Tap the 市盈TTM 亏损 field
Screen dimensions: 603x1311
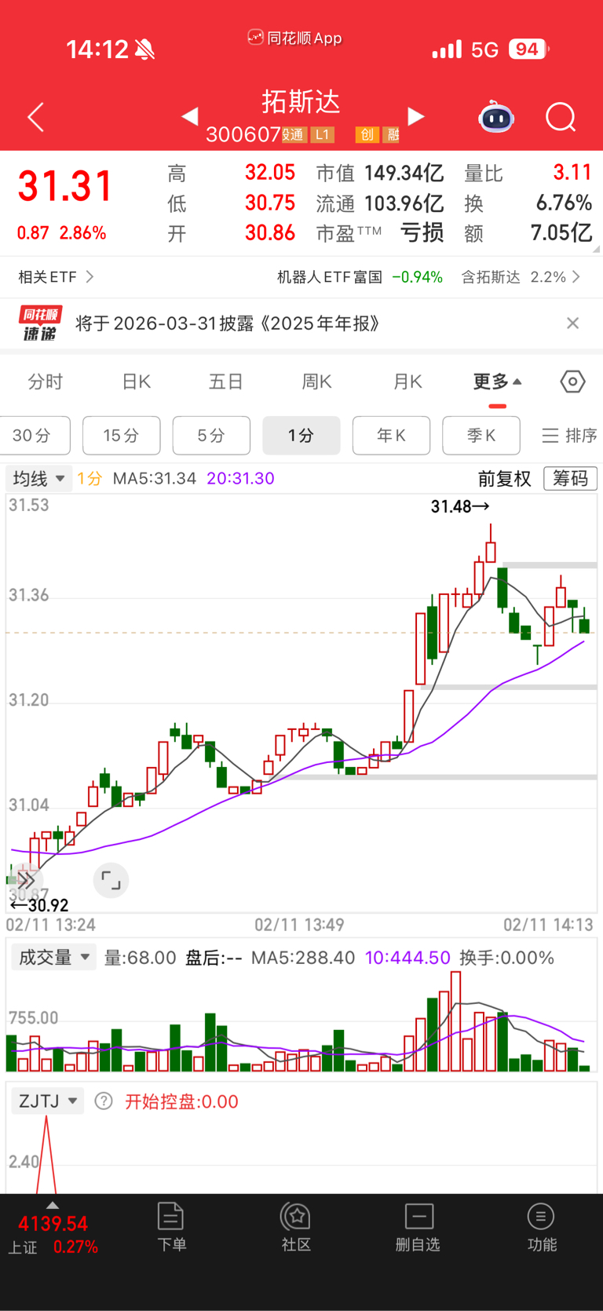380,233
